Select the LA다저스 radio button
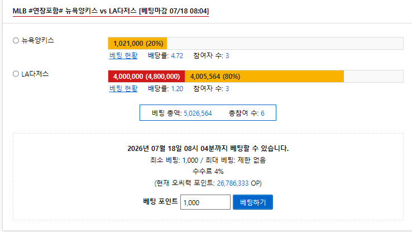412x232 pixels. (x=16, y=74)
